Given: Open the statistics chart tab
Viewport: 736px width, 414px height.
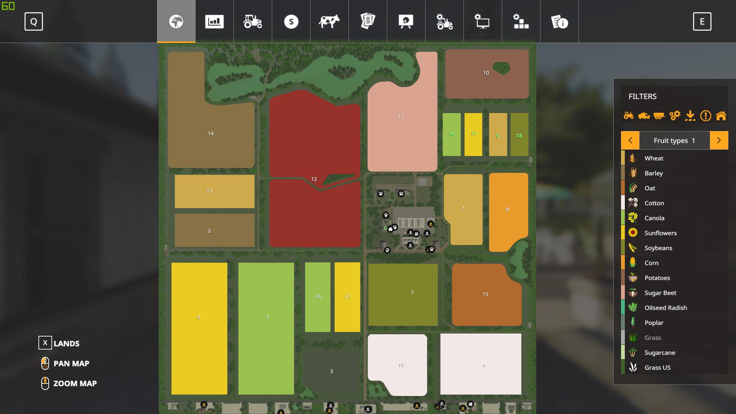Looking at the screenshot, I should 214,22.
